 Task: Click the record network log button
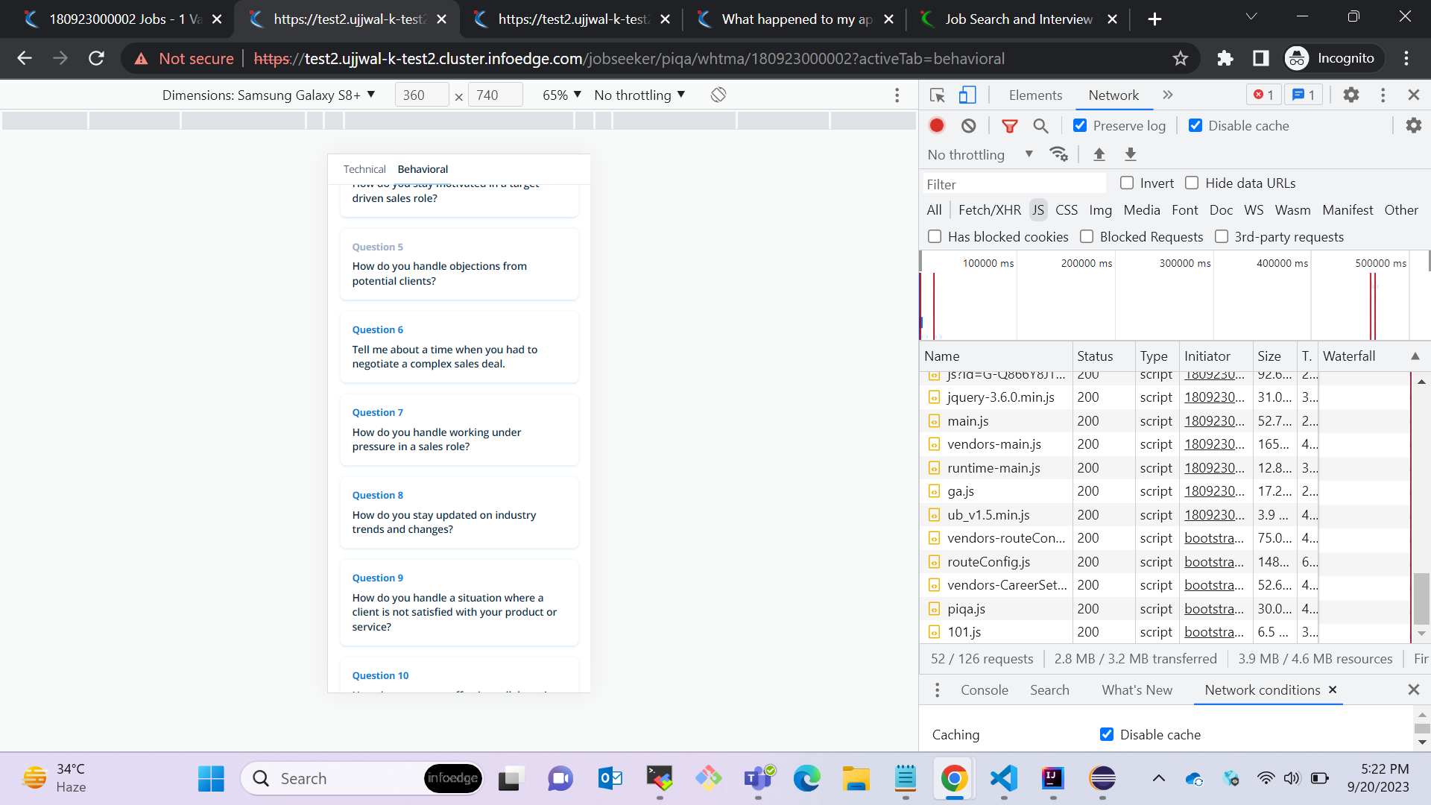click(937, 126)
